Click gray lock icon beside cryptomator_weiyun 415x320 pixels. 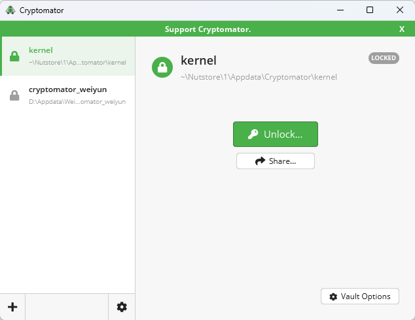14,95
